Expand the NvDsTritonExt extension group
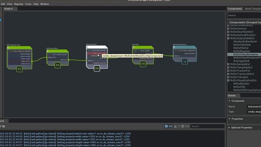The width and height of the screenshot is (261, 147). pyautogui.click(x=228, y=77)
